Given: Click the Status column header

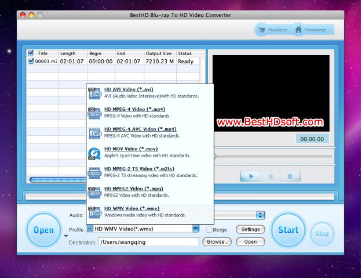Looking at the screenshot, I should click(191, 53).
